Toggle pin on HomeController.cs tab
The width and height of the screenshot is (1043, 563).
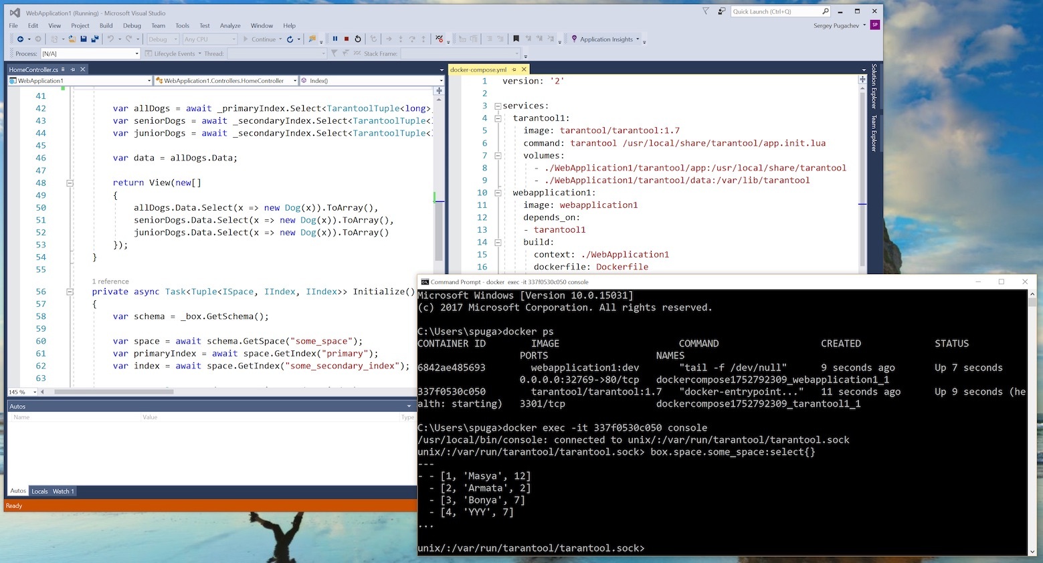[x=74, y=70]
